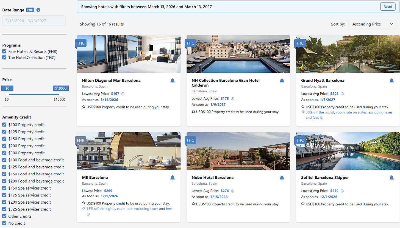The image size is (400, 228).
Task: Open info icon beside Hilton Diagonal Mar $167 price
Action: coord(123,94)
